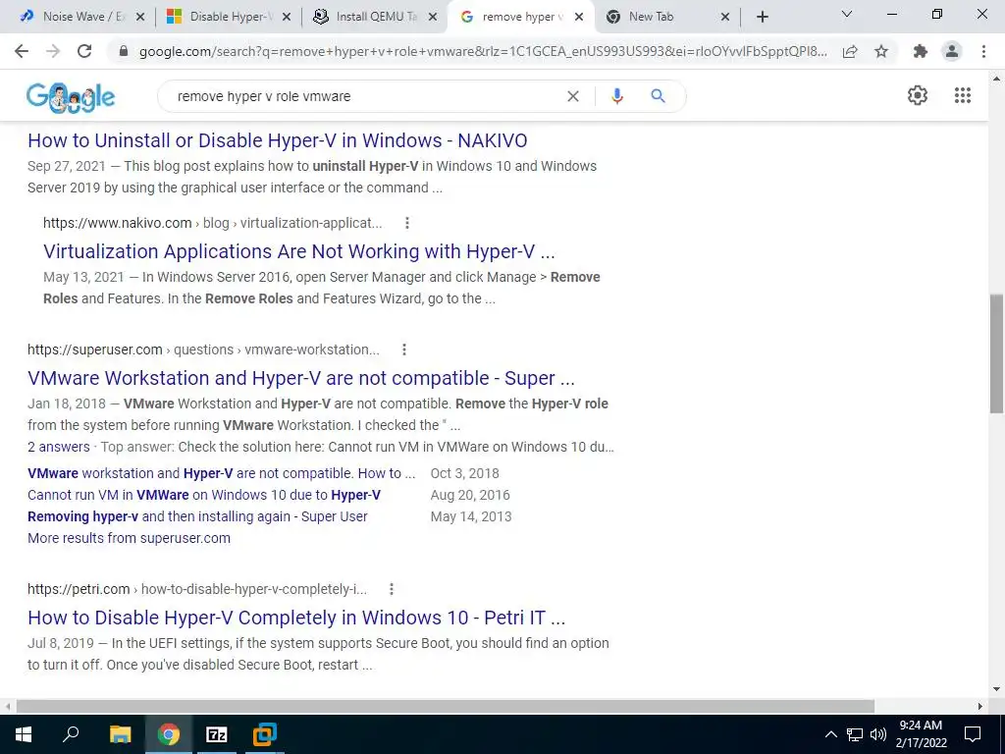This screenshot has width=1005, height=754.
Task: Open options for nakivo.com result
Action: point(407,223)
